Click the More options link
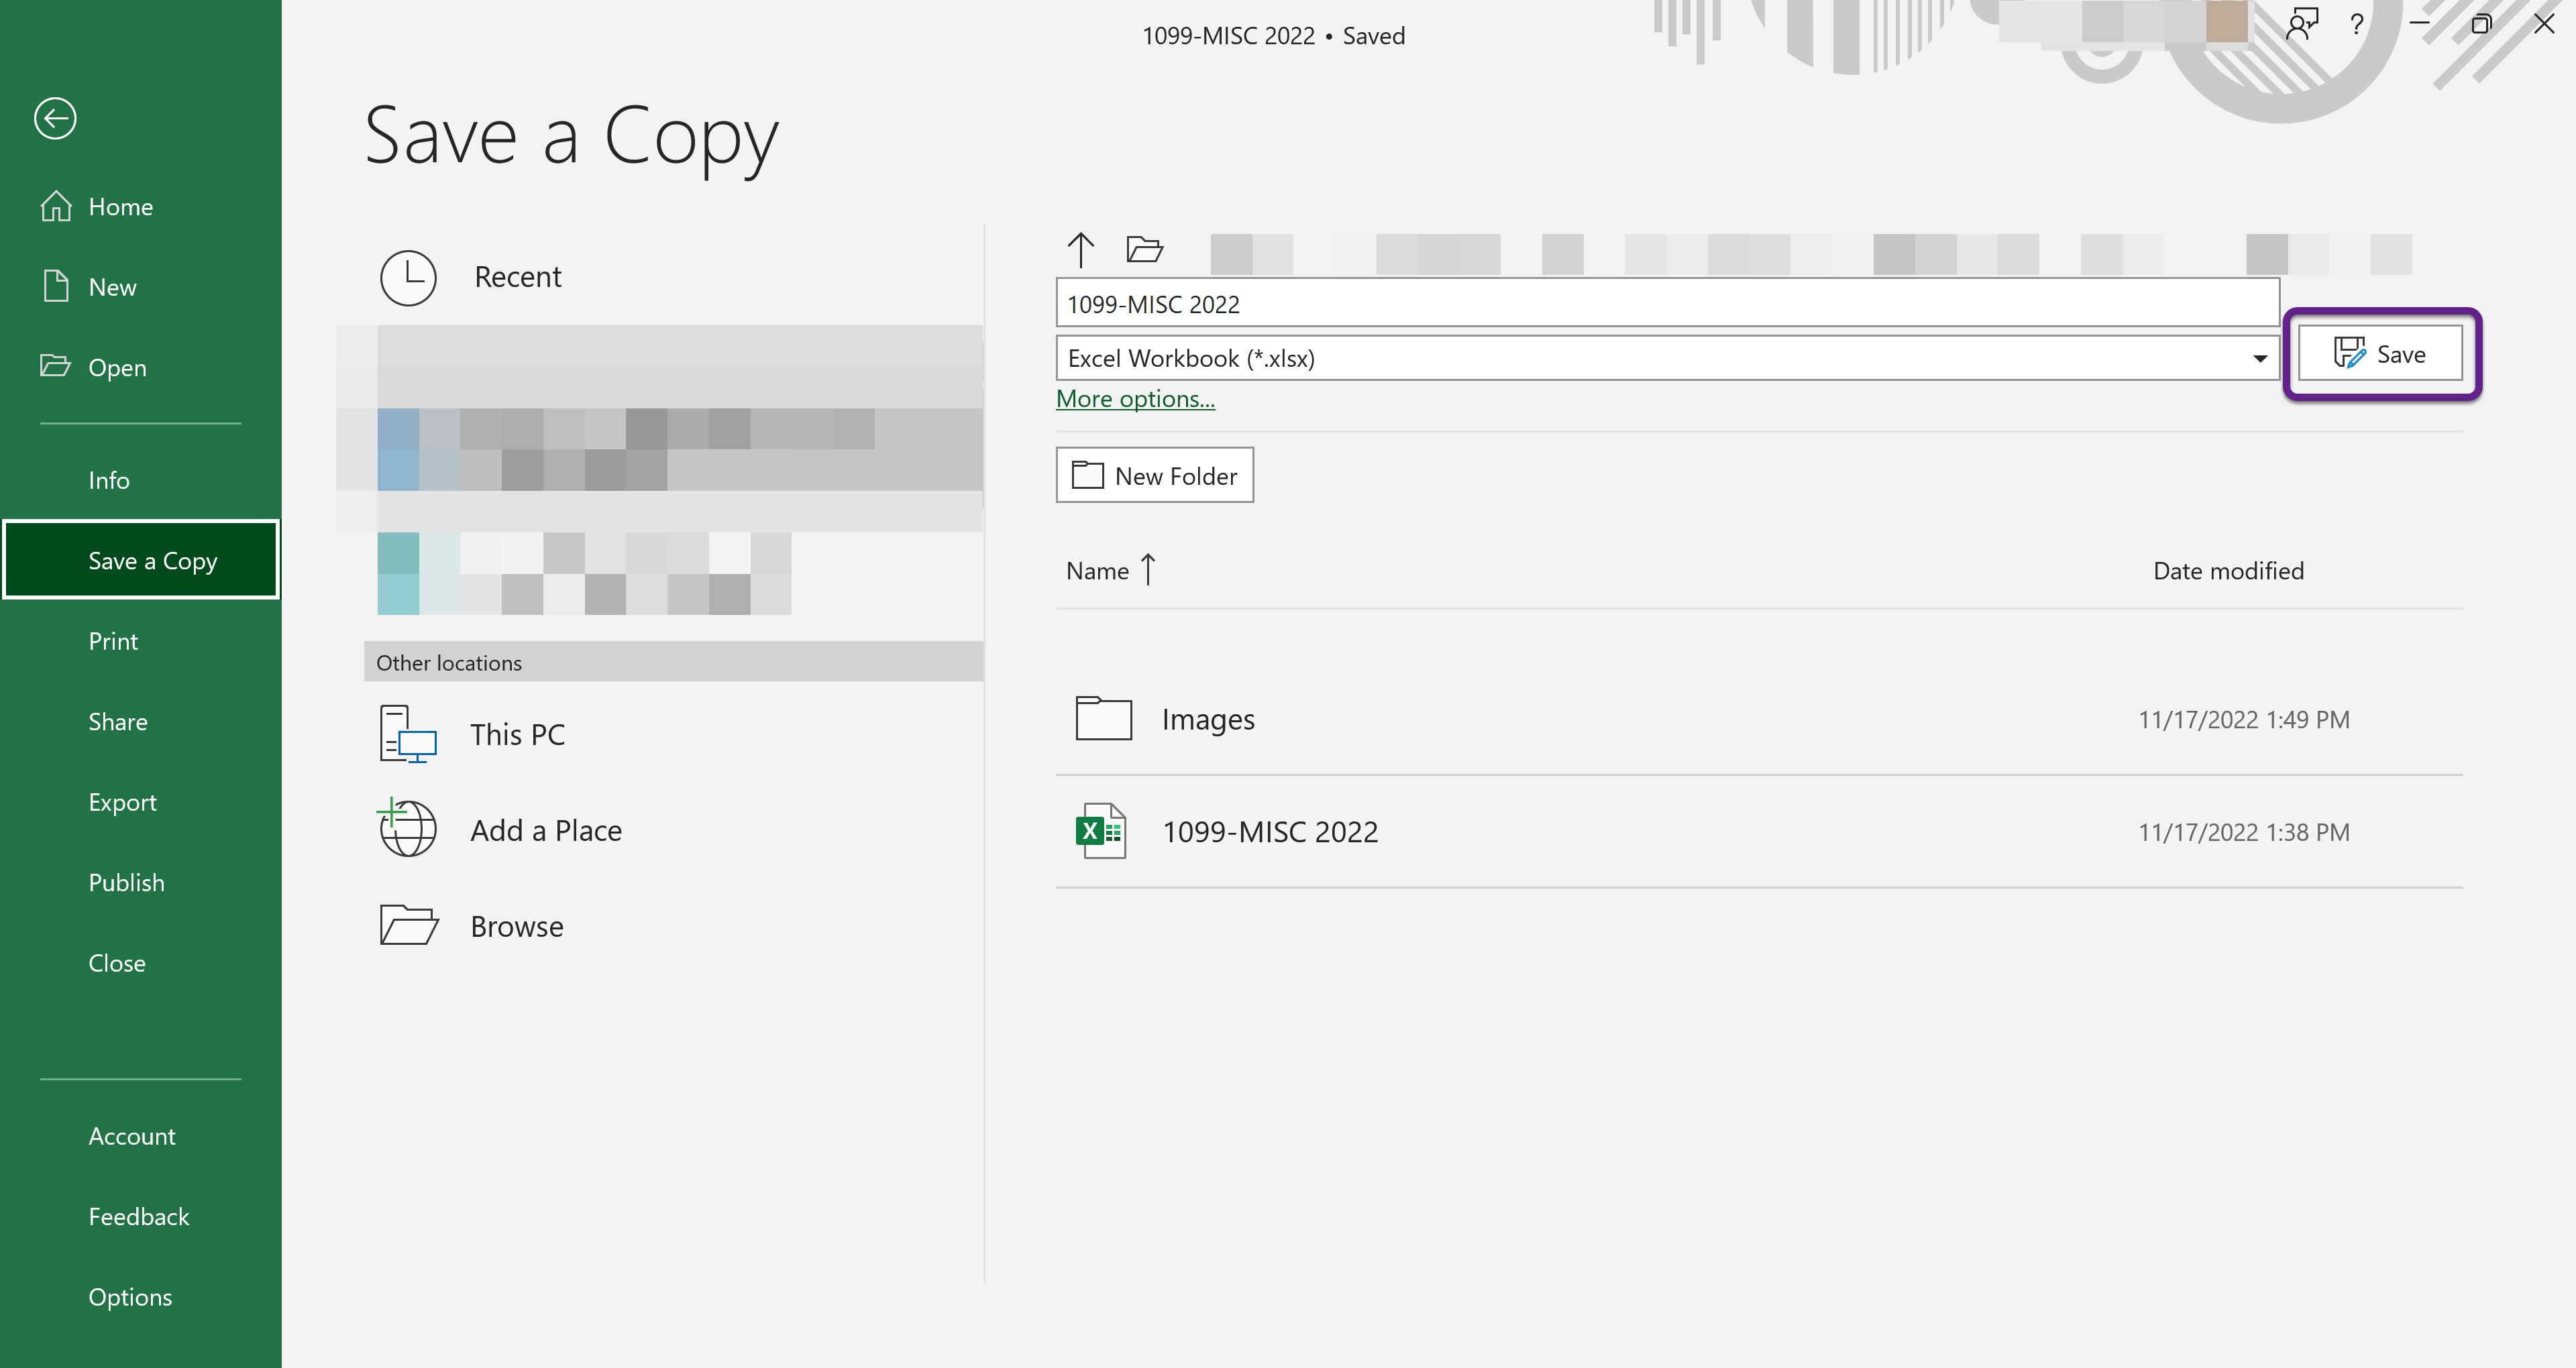This screenshot has height=1368, width=2576. (x=1135, y=399)
